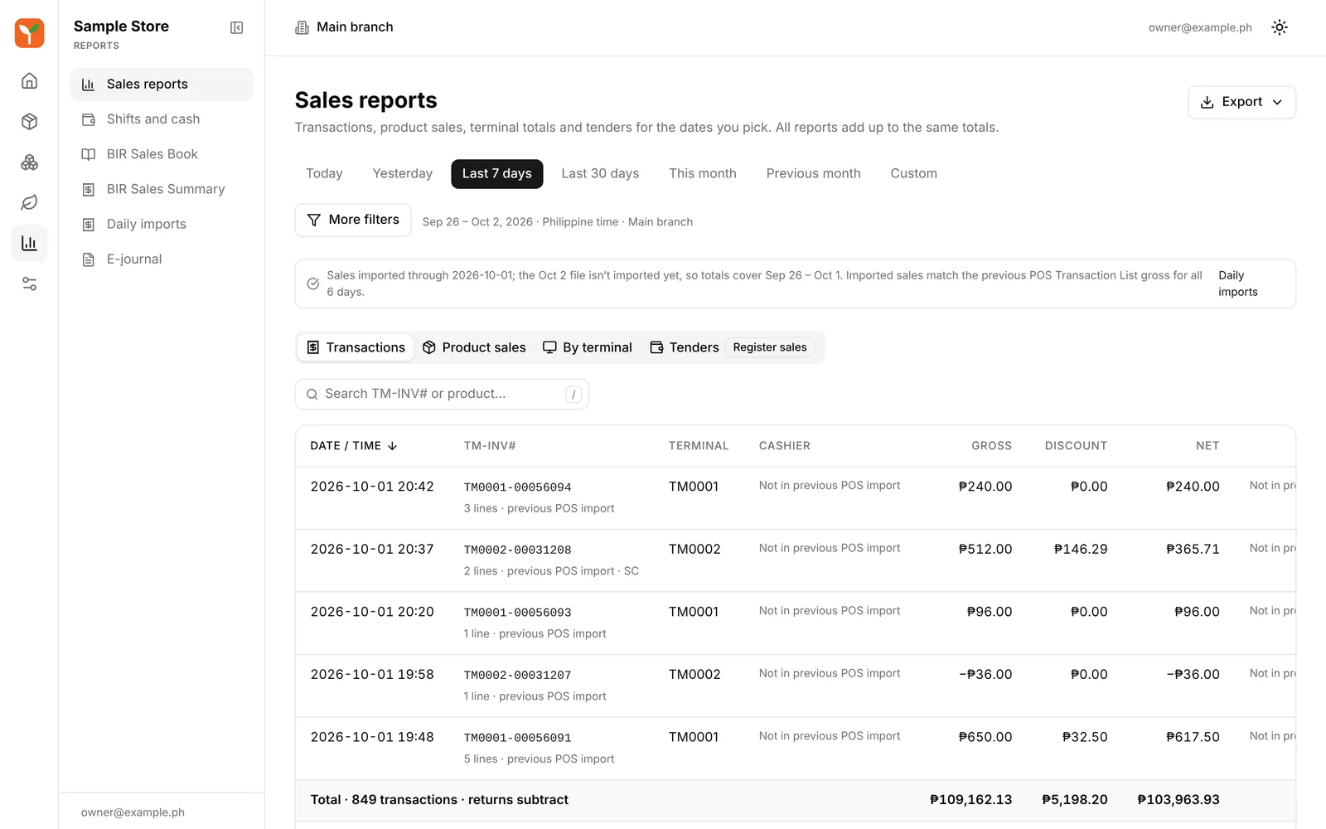Expand the Export dropdown
The width and height of the screenshot is (1326, 829).
[1241, 102]
